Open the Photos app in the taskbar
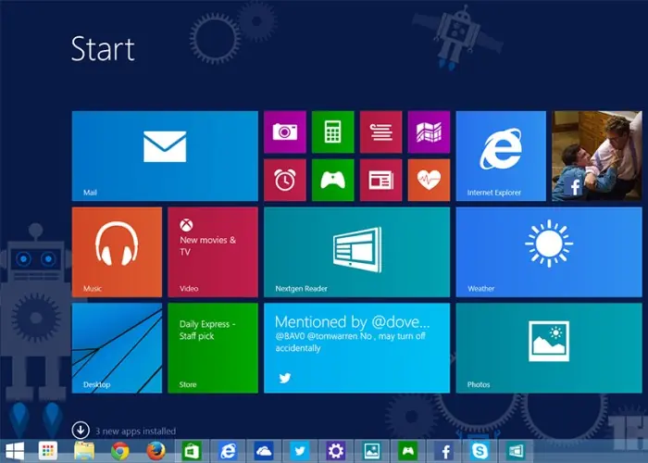 [x=371, y=451]
